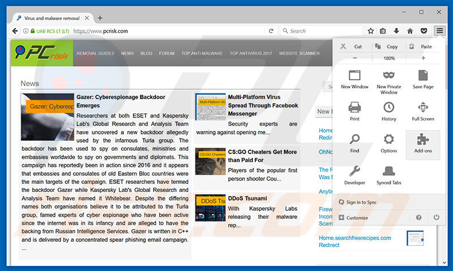Select Print in the menu panel
This screenshot has width=453, height=271.
[354, 111]
